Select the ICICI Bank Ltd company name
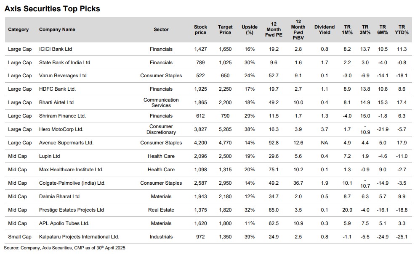This screenshot has height=254, width=415. pos(55,49)
